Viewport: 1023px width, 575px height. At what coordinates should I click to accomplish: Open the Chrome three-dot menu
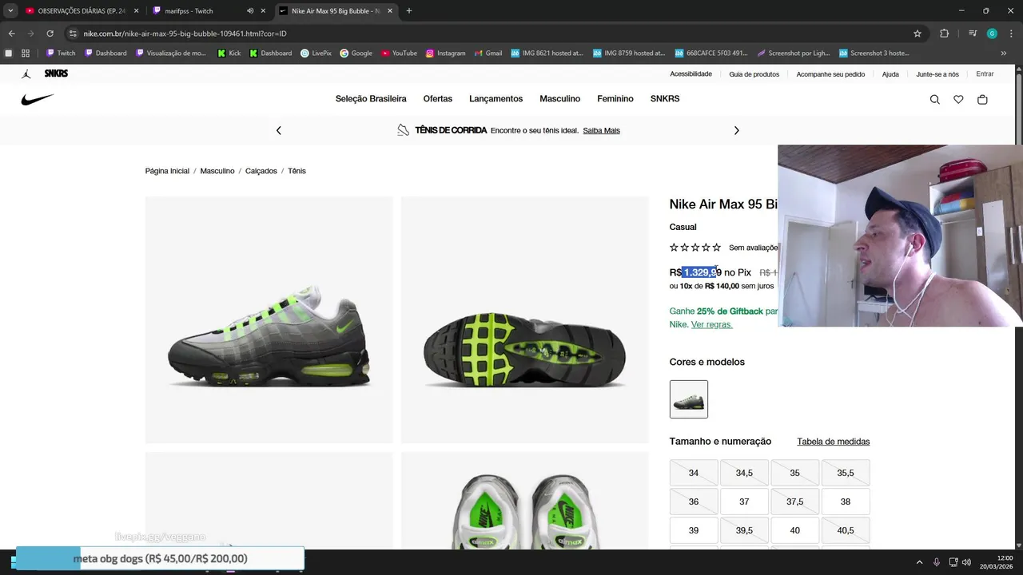pos(1010,34)
